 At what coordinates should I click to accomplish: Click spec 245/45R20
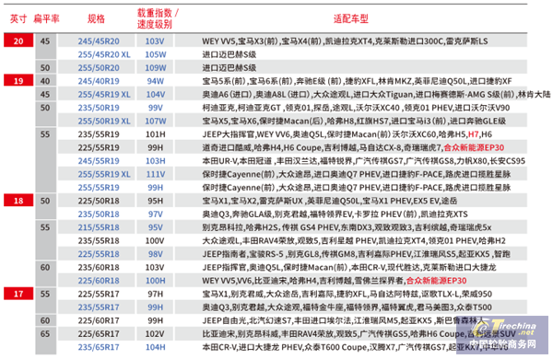click(x=99, y=41)
